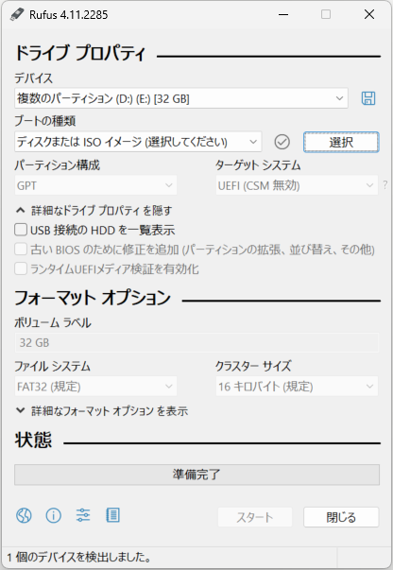Click the save drive image disk icon
This screenshot has width=393, height=570.
point(368,98)
